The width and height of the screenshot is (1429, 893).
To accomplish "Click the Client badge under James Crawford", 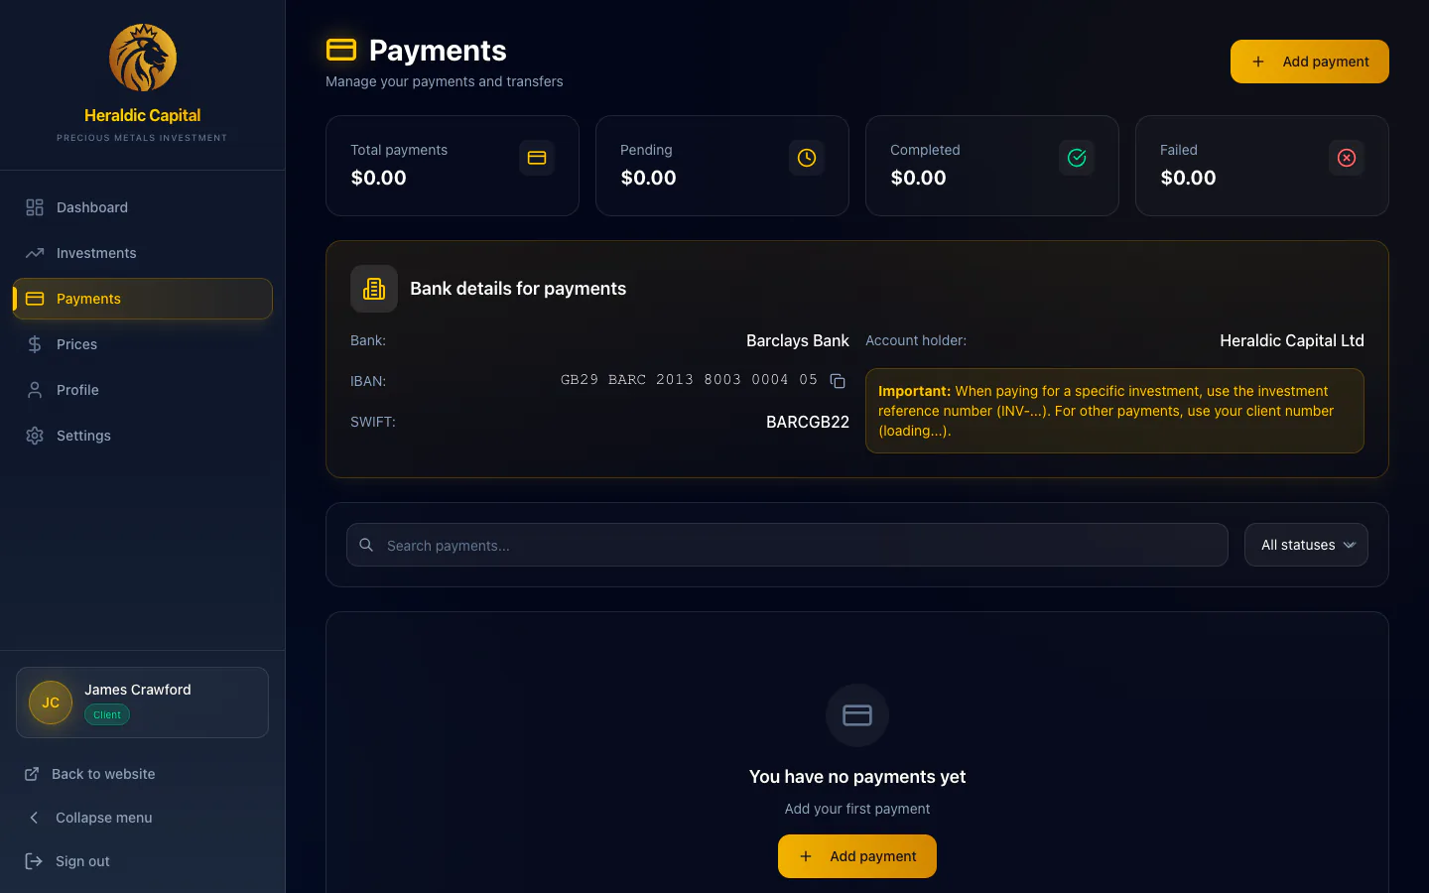I will (106, 714).
